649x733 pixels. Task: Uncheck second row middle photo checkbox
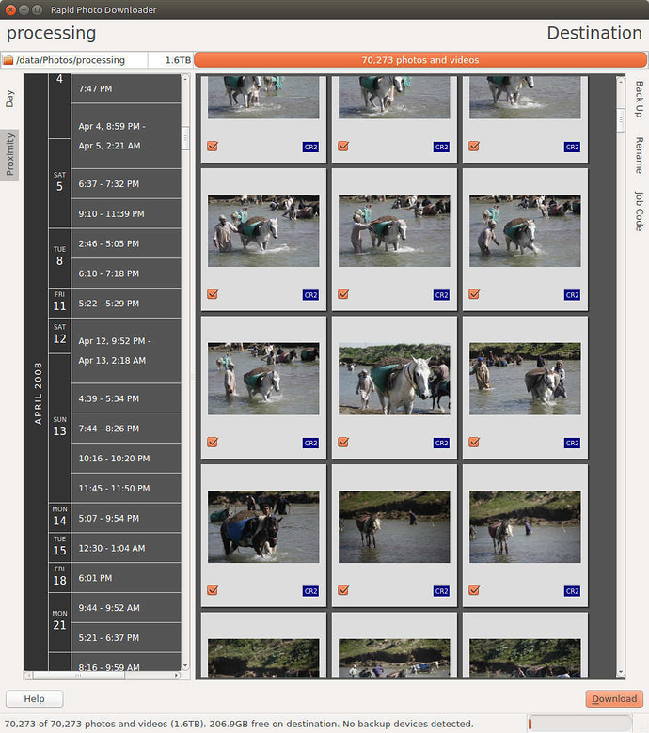(x=343, y=294)
